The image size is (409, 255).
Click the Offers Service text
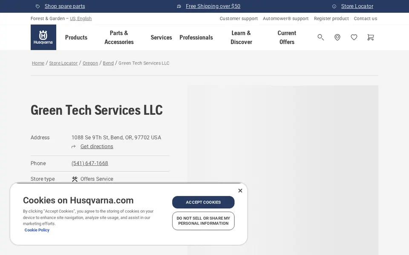(97, 179)
